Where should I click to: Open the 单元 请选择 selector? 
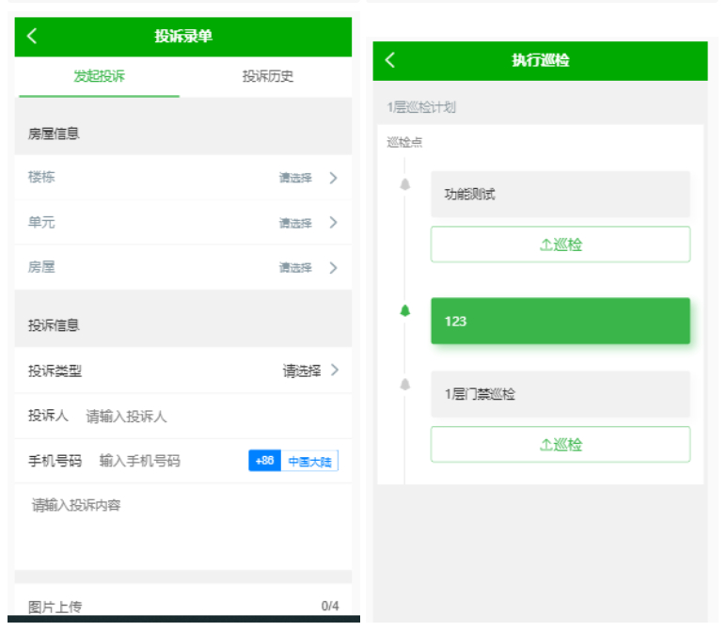(295, 223)
